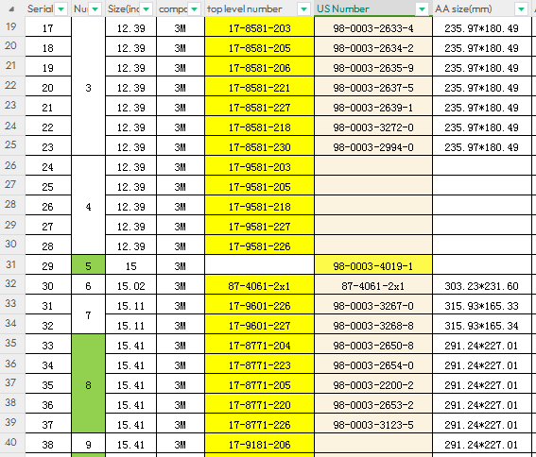The image size is (536, 457).
Task: Select row header 19
Action: pyautogui.click(x=11, y=26)
